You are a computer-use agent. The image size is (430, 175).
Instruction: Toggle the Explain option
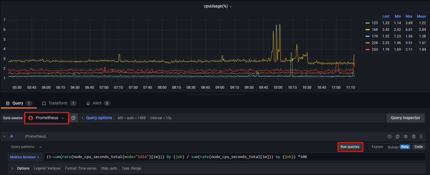(x=377, y=147)
